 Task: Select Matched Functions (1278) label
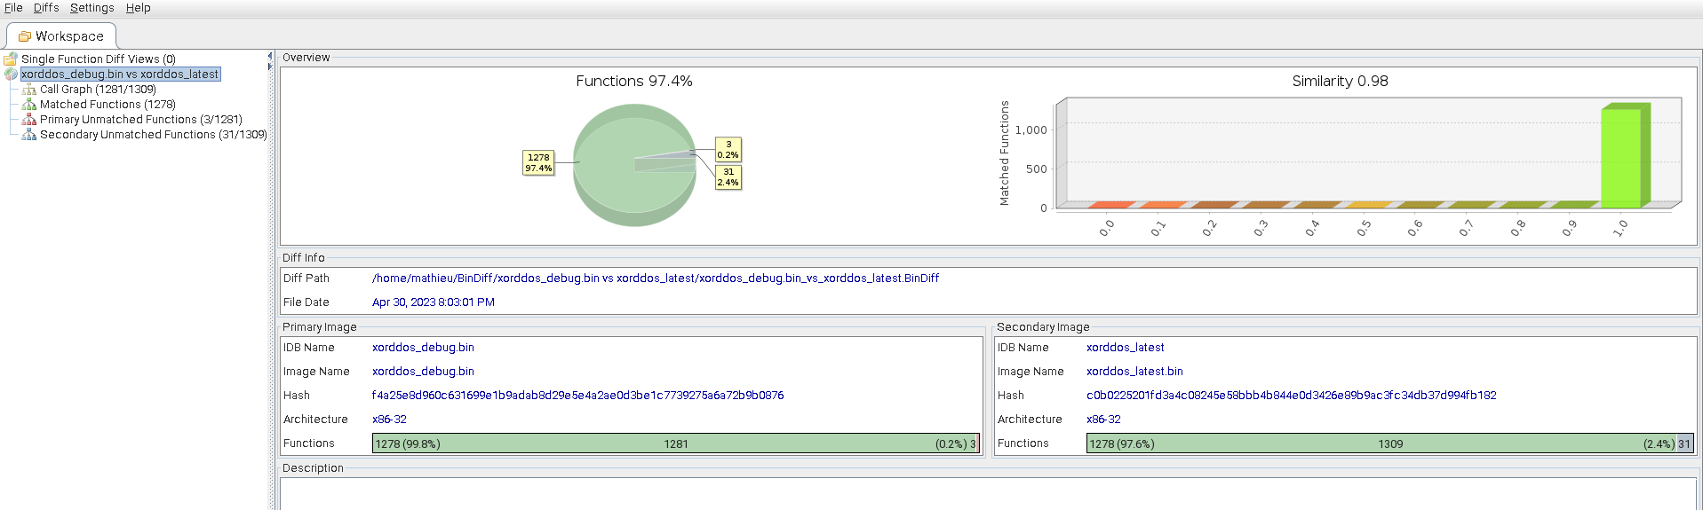click(107, 105)
